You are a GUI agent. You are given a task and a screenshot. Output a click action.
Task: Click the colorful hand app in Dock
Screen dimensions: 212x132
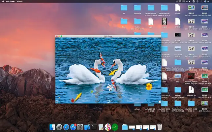[108, 127]
